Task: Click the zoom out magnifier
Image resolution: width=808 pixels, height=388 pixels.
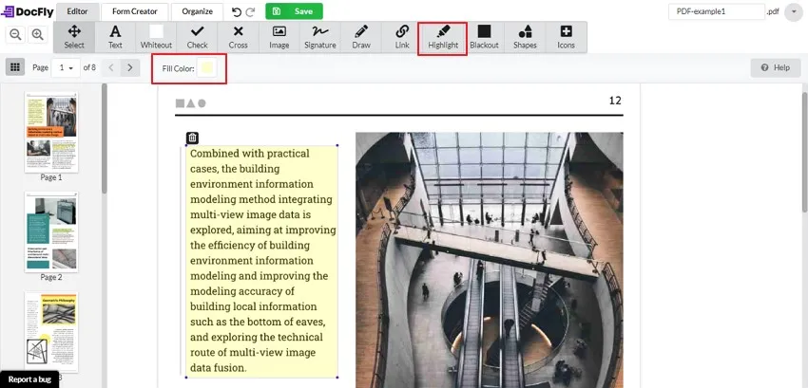Action: pyautogui.click(x=17, y=34)
